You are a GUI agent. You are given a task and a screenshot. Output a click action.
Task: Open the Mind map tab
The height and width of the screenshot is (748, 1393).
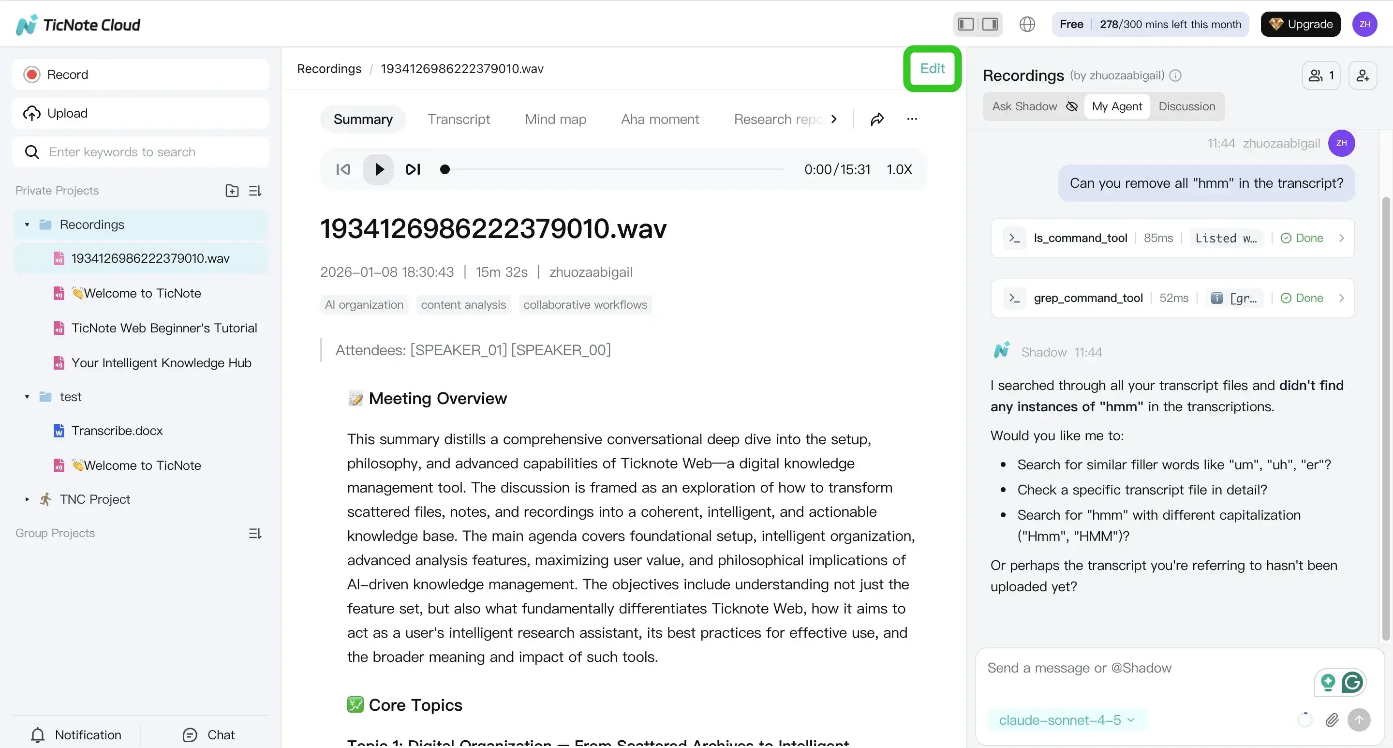pyautogui.click(x=555, y=119)
